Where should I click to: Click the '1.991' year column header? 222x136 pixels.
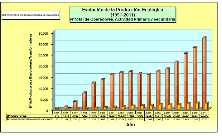point(57,113)
